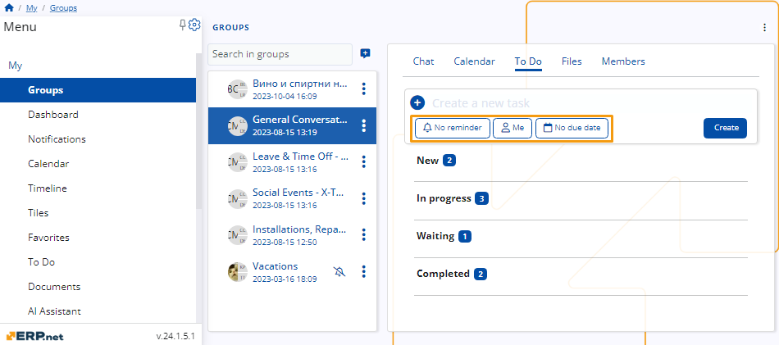Open three-dot menu for Installations, Repa... group
Image resolution: width=779 pixels, height=345 pixels.
point(363,235)
